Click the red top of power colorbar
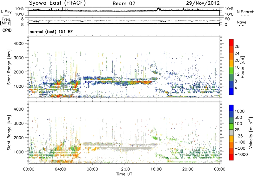 click(x=231, y=43)
